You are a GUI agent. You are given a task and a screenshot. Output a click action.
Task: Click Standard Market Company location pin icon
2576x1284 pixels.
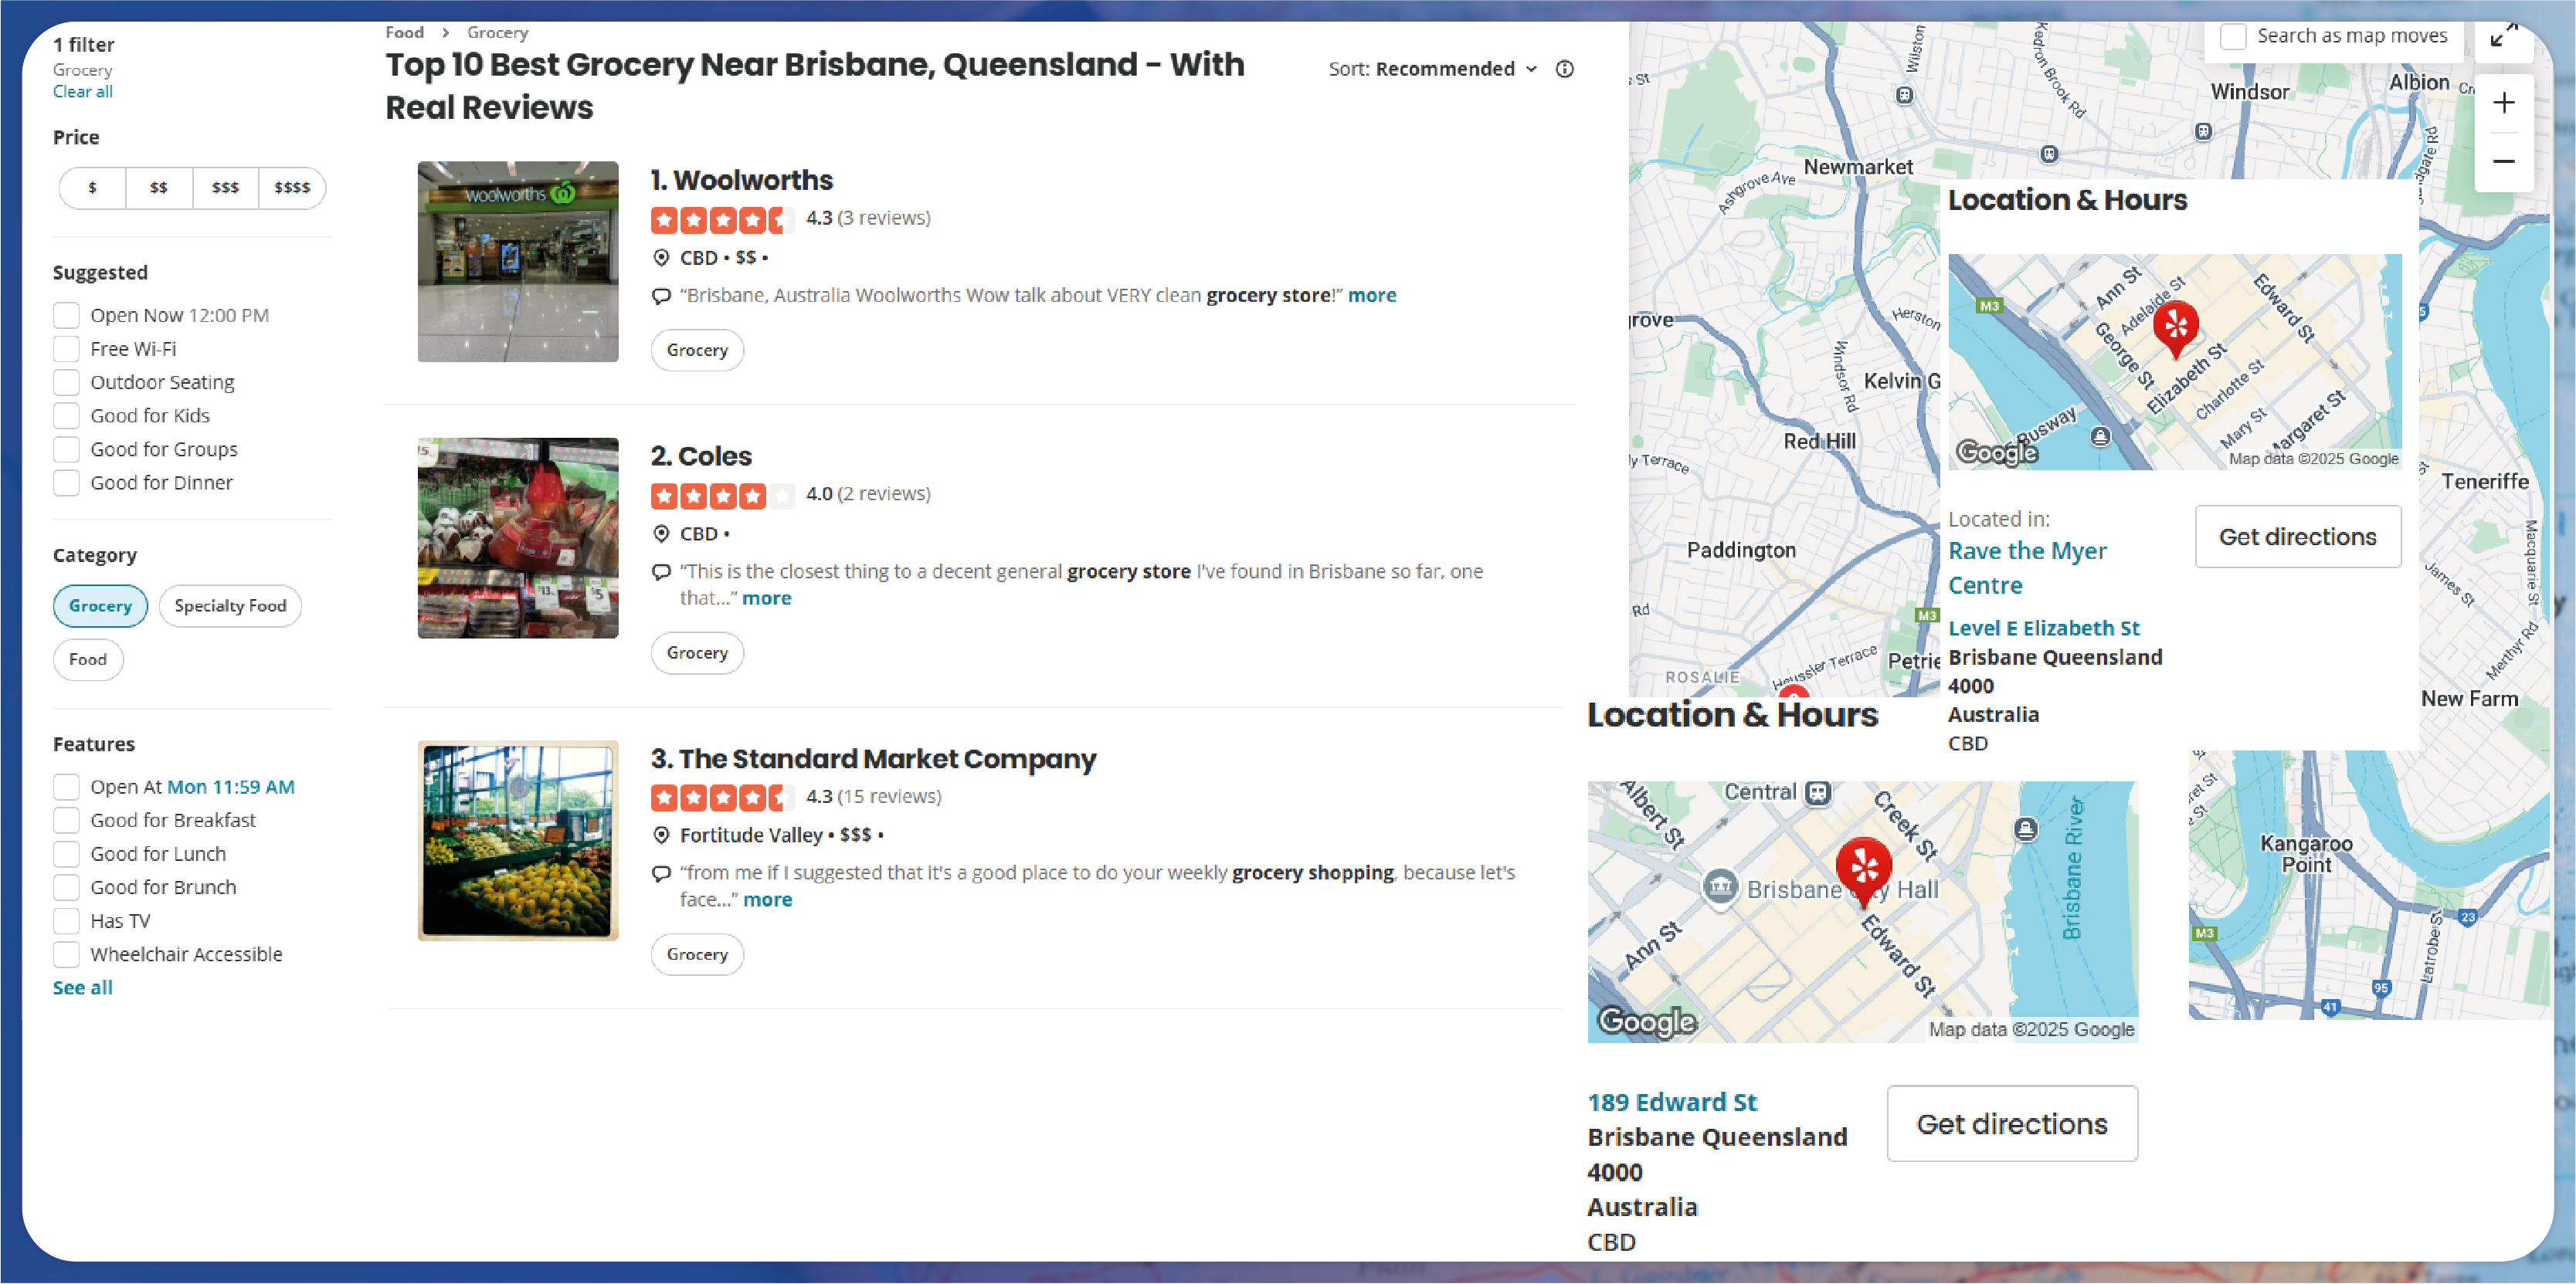click(661, 835)
